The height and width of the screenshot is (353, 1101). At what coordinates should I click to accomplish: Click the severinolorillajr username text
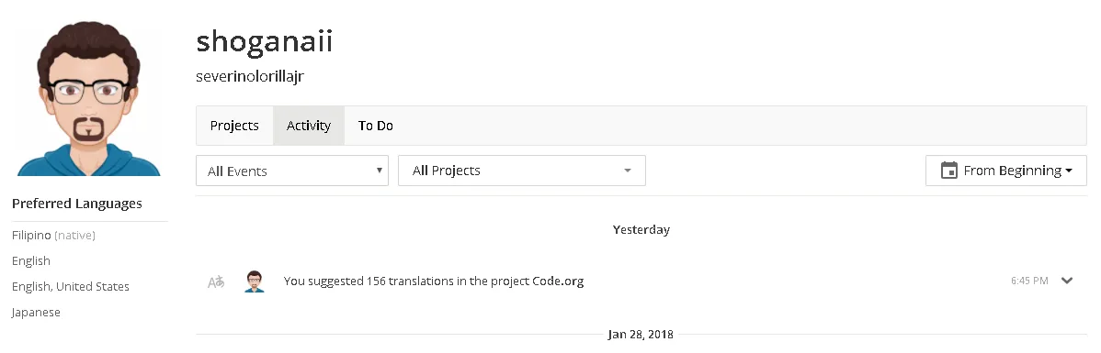(250, 76)
